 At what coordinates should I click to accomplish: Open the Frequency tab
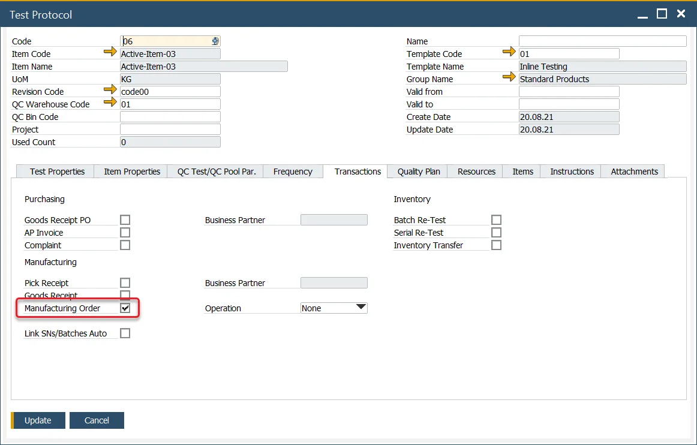[292, 171]
